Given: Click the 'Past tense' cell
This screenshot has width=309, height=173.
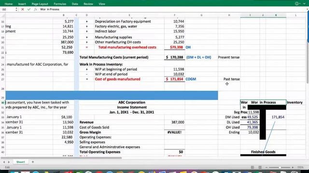Looking at the screenshot, I should [231, 79].
